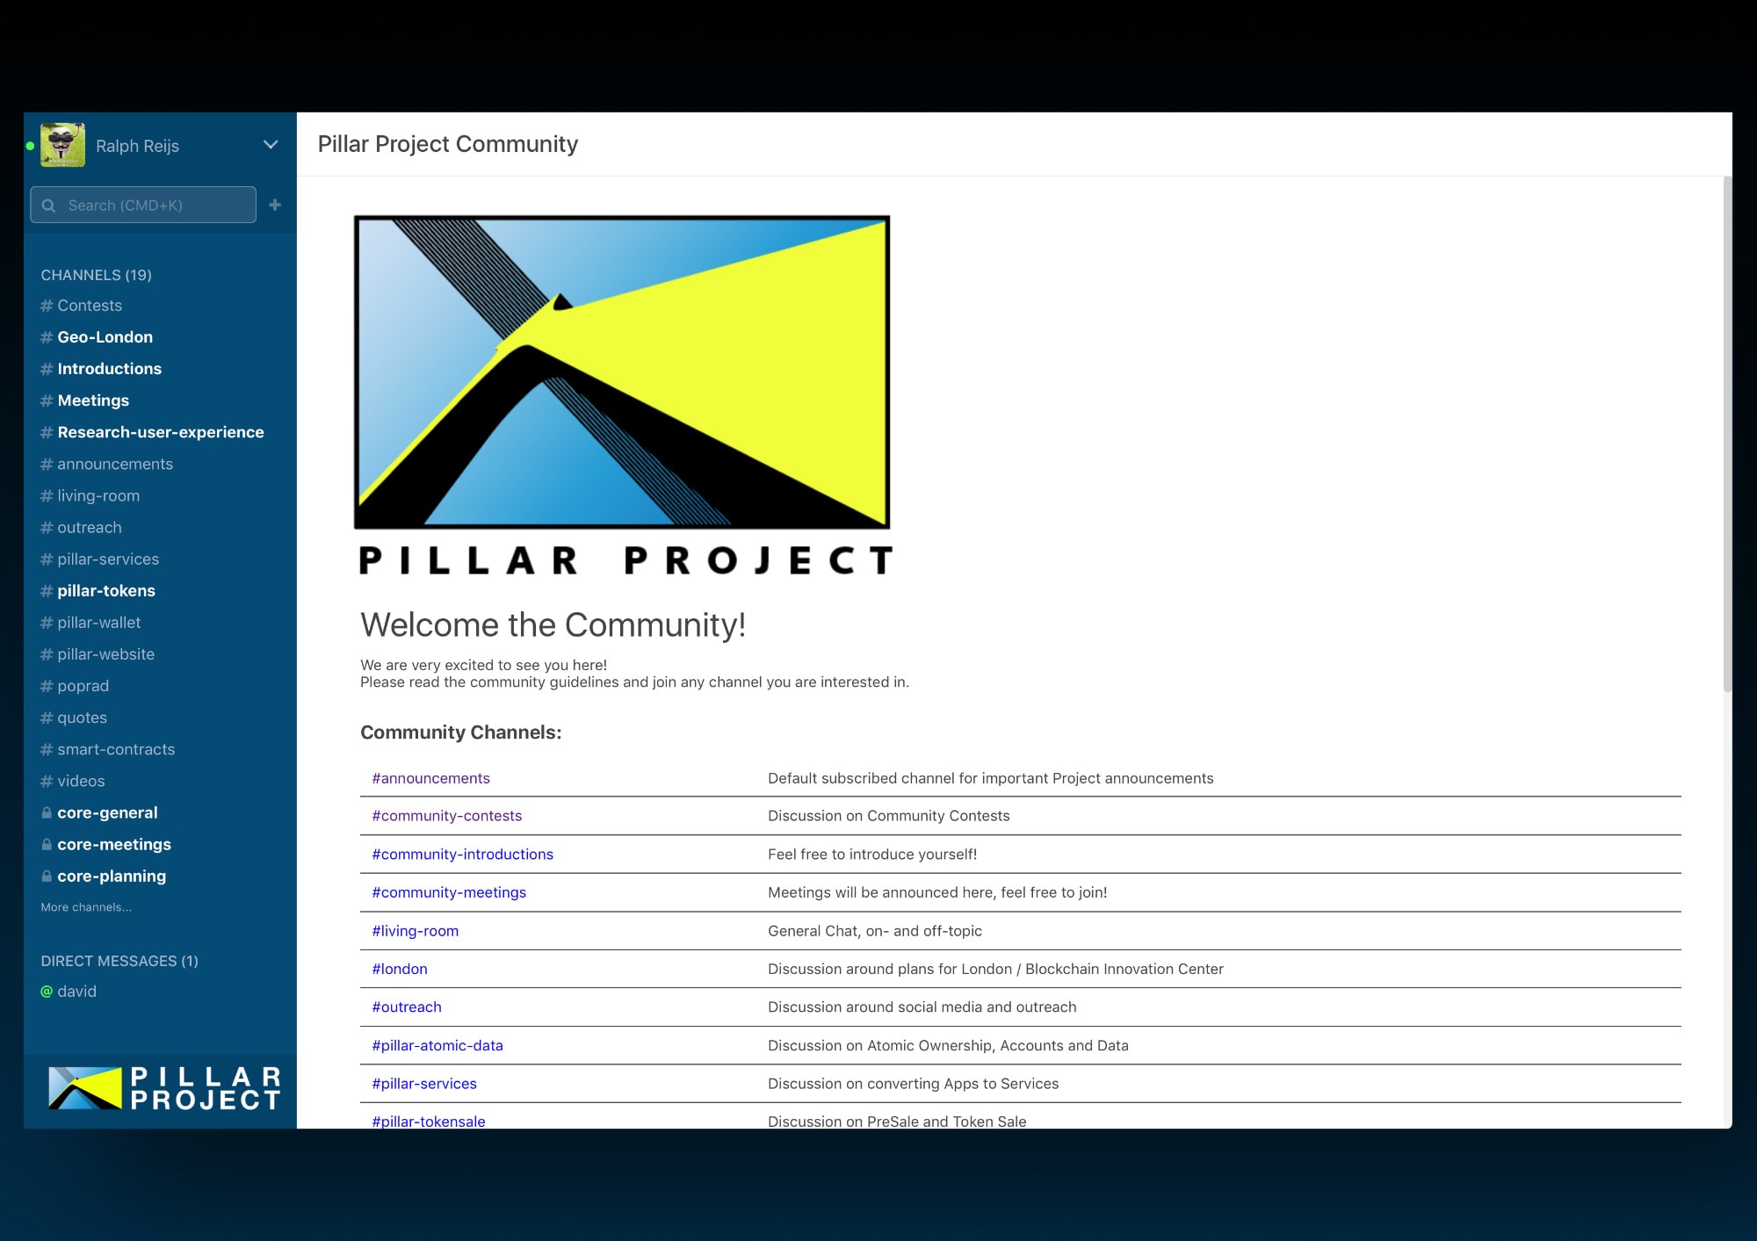Follow the #community-contests link
Image resolution: width=1757 pixels, height=1241 pixels.
click(x=446, y=816)
